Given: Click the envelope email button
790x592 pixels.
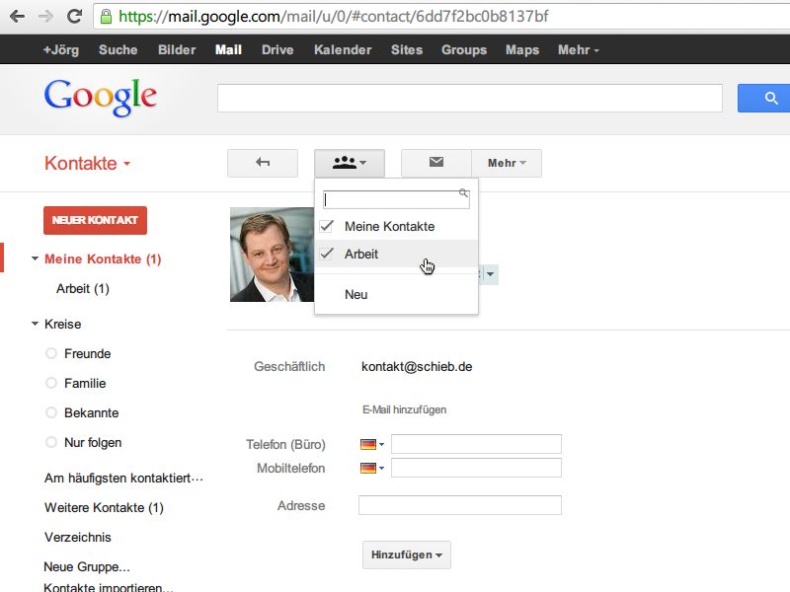Looking at the screenshot, I should tap(436, 163).
